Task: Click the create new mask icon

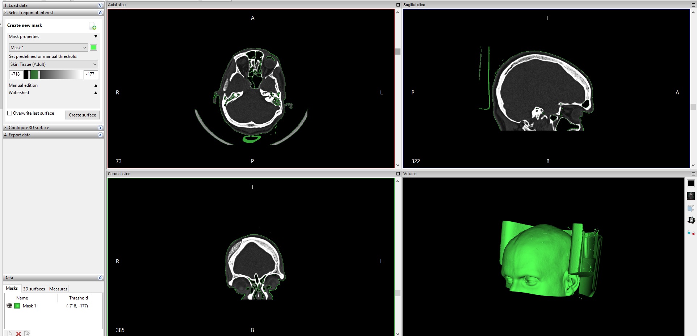Action: (93, 26)
